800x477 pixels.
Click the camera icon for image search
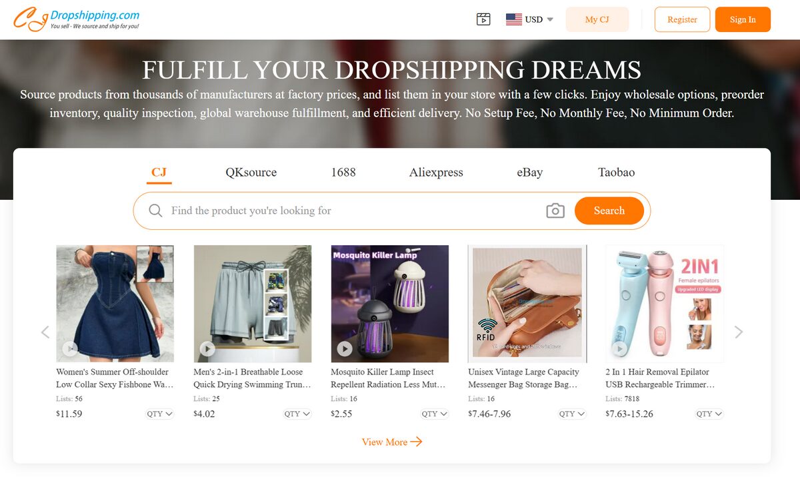pos(555,211)
